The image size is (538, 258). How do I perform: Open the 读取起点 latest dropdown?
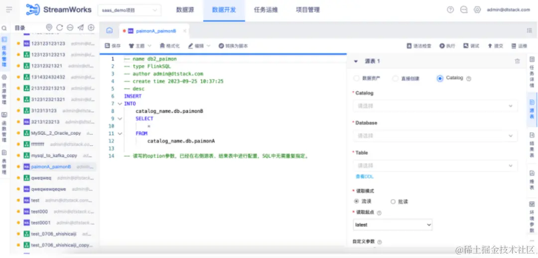tap(393, 225)
